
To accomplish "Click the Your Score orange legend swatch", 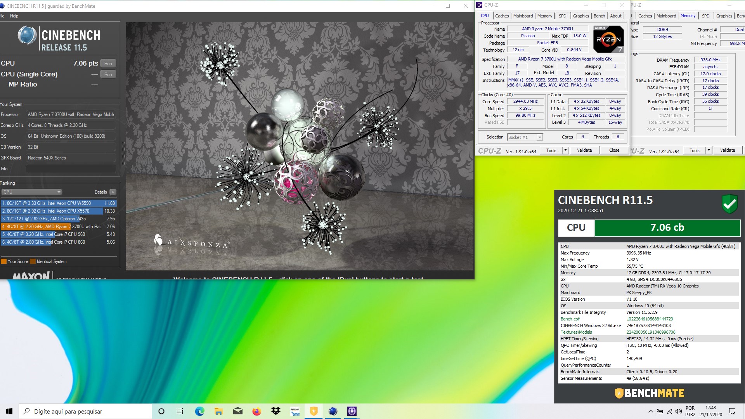I will click(x=4, y=261).
